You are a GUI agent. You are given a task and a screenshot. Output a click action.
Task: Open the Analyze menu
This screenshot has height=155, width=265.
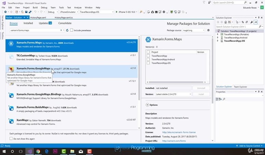[78, 7]
